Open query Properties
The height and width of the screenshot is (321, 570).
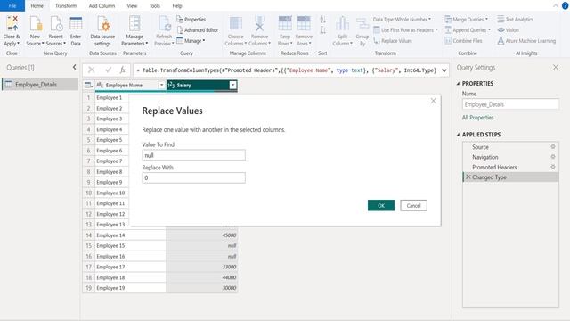[x=191, y=20]
